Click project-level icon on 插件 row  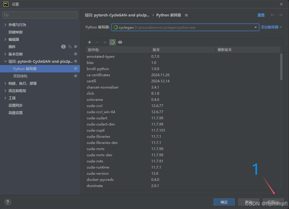tap(75, 47)
